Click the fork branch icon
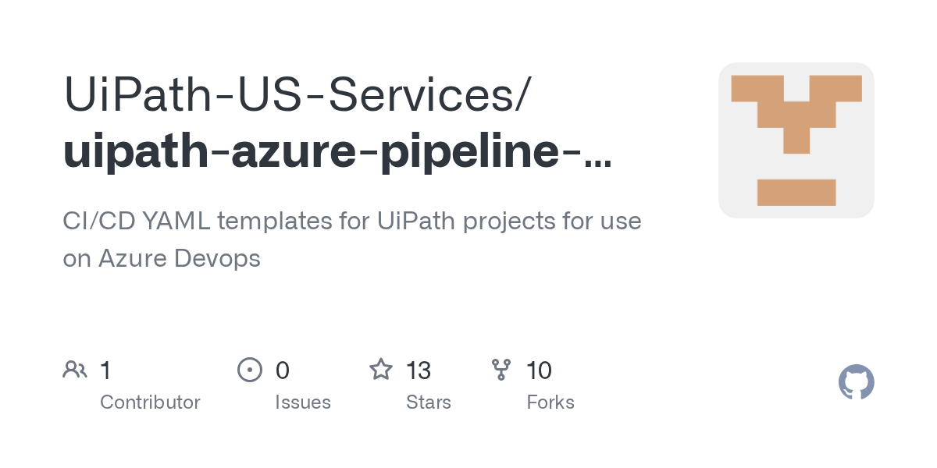 pos(501,370)
